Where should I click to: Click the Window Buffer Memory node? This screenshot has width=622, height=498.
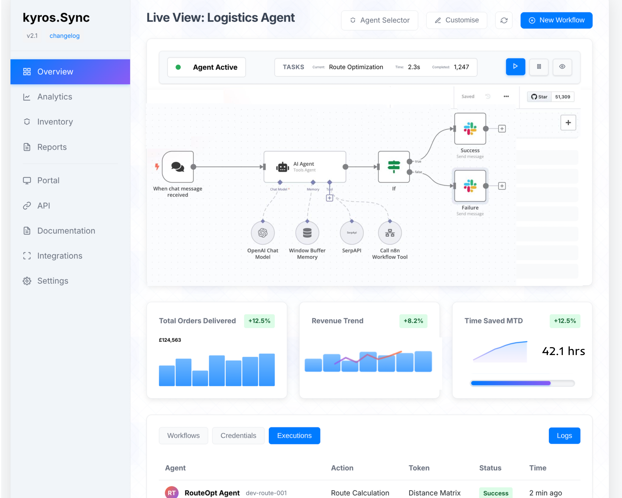[307, 233]
